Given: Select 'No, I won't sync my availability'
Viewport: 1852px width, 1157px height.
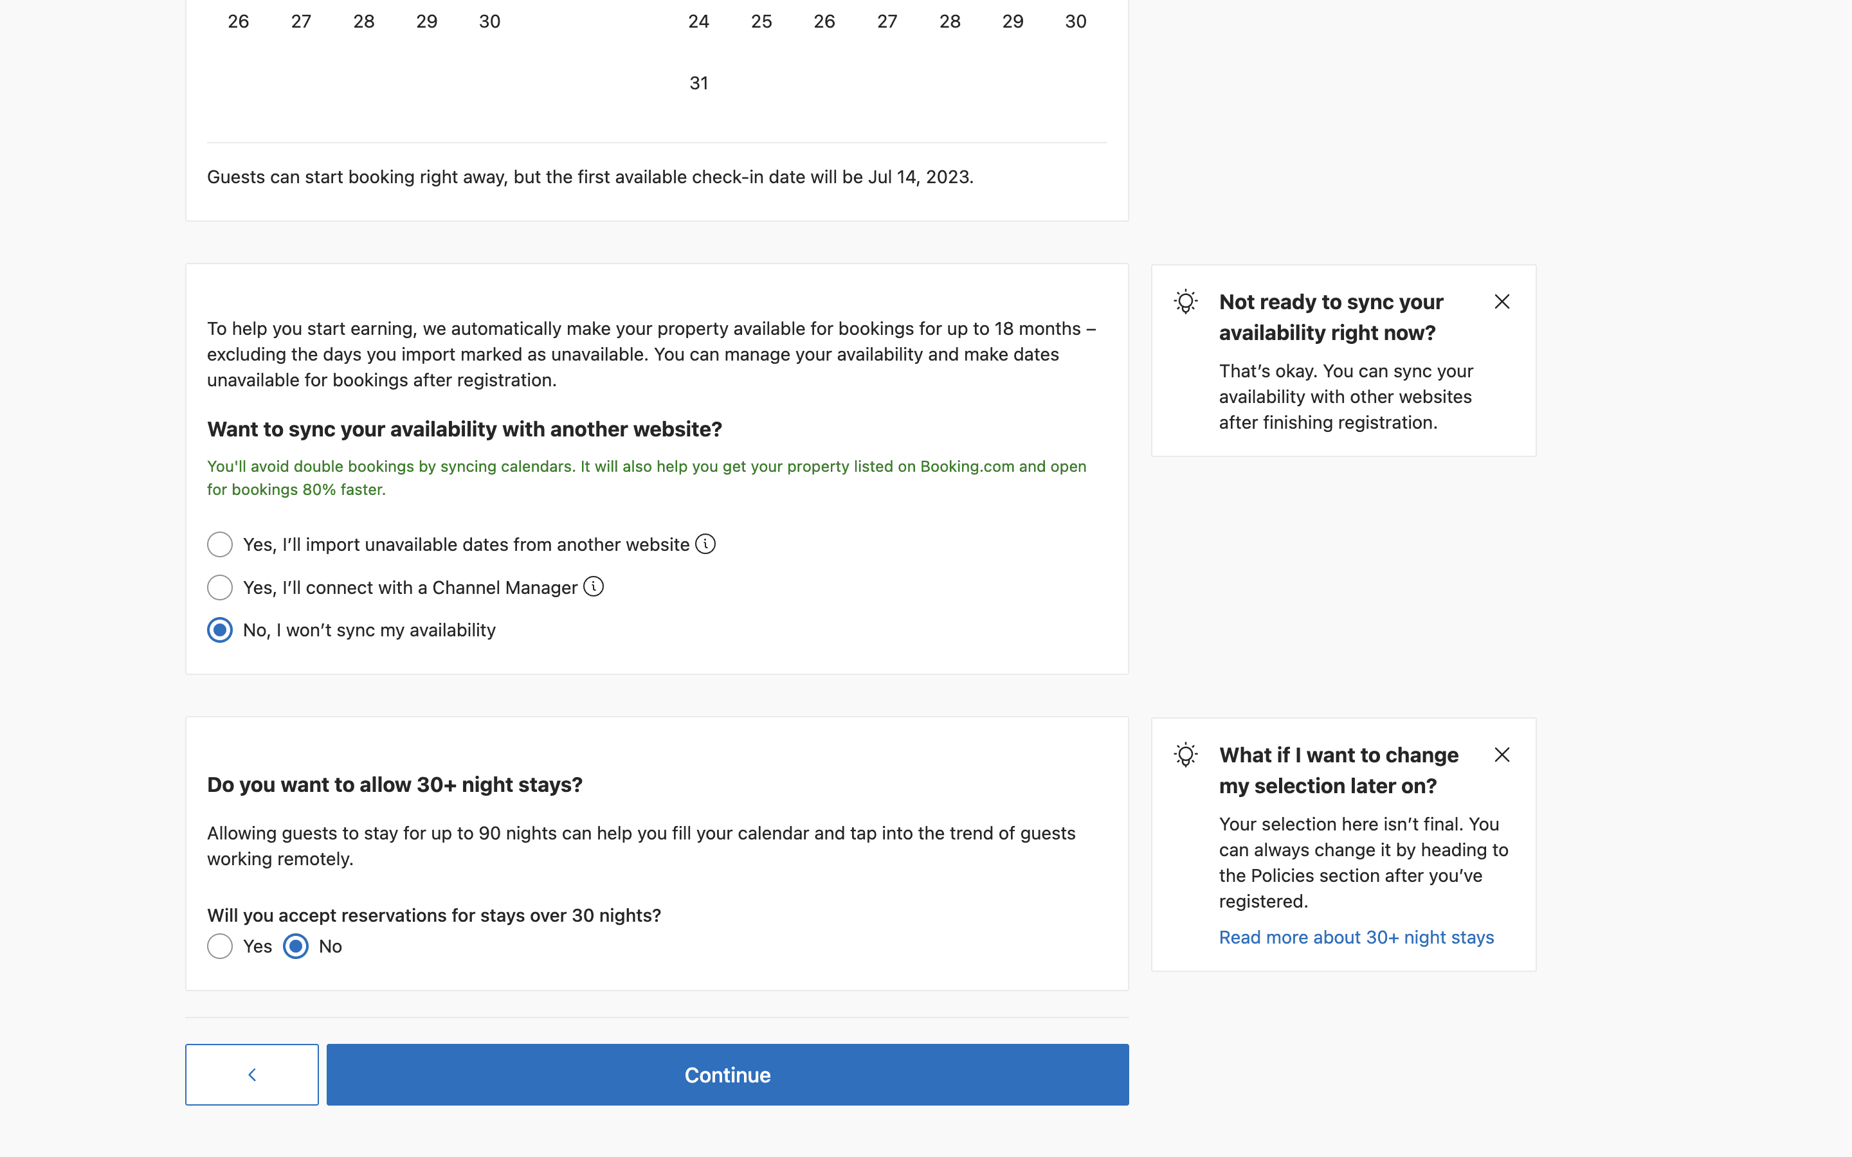Looking at the screenshot, I should click(x=220, y=631).
